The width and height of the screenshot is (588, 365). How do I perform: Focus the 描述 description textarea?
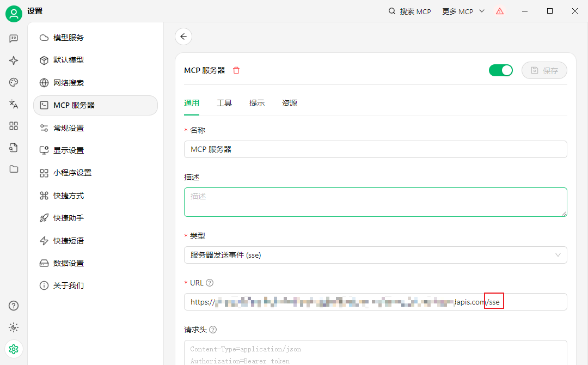(375, 202)
